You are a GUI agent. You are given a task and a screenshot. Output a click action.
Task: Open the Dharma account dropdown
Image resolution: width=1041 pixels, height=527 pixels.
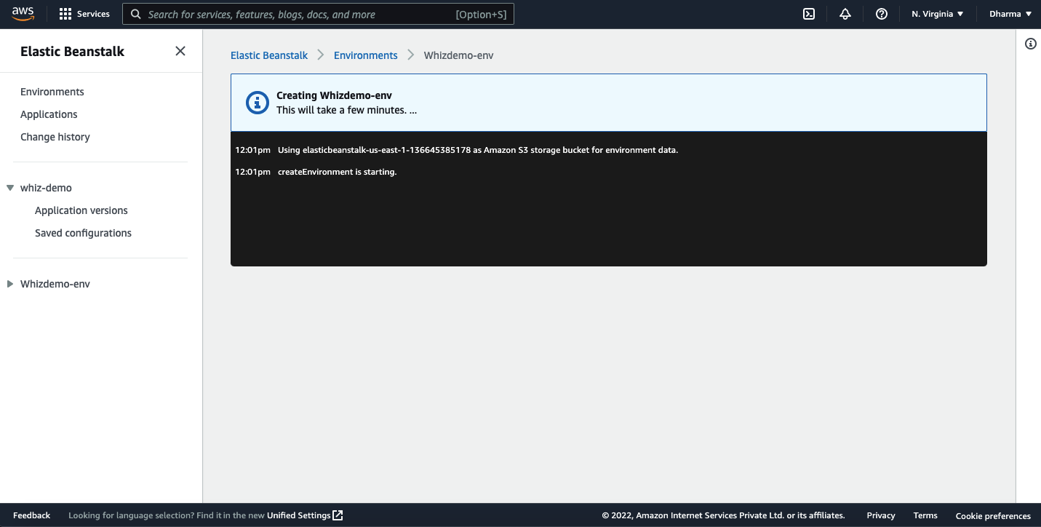1010,14
